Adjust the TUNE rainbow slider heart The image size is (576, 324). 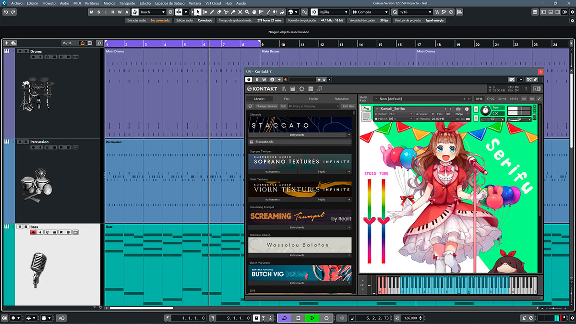pyautogui.click(x=384, y=221)
